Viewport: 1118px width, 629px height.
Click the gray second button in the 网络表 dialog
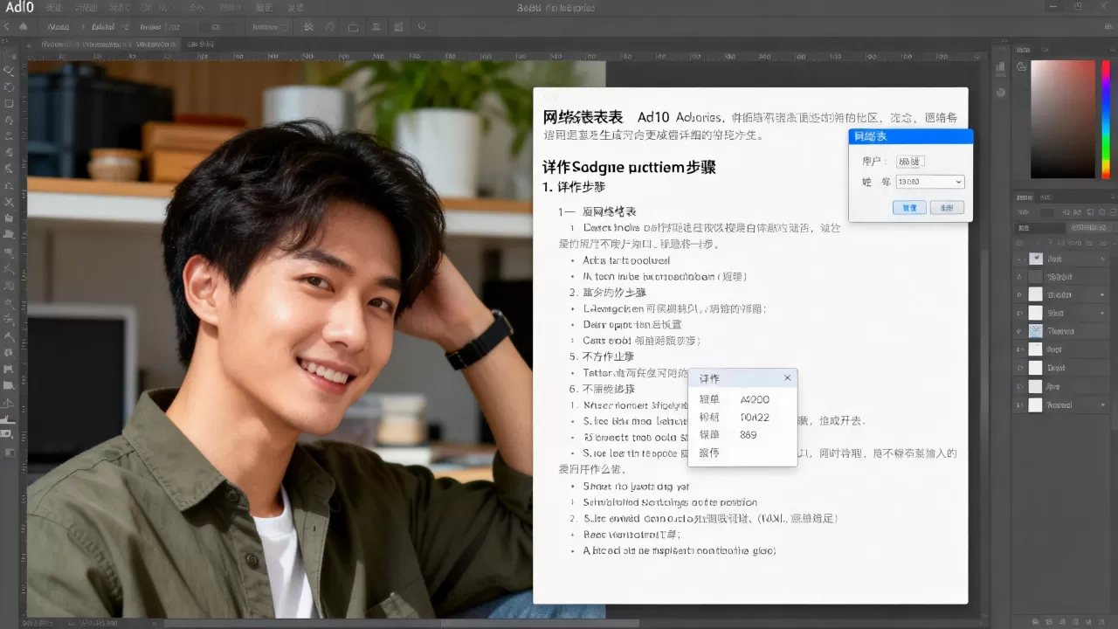(x=947, y=208)
